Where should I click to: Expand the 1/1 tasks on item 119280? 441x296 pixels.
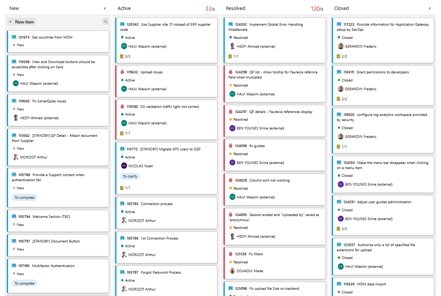point(125,133)
